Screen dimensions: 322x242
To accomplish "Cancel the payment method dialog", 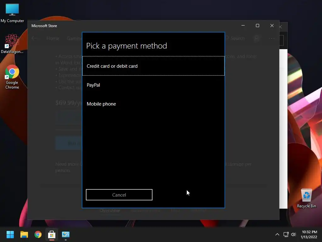I will 119,195.
